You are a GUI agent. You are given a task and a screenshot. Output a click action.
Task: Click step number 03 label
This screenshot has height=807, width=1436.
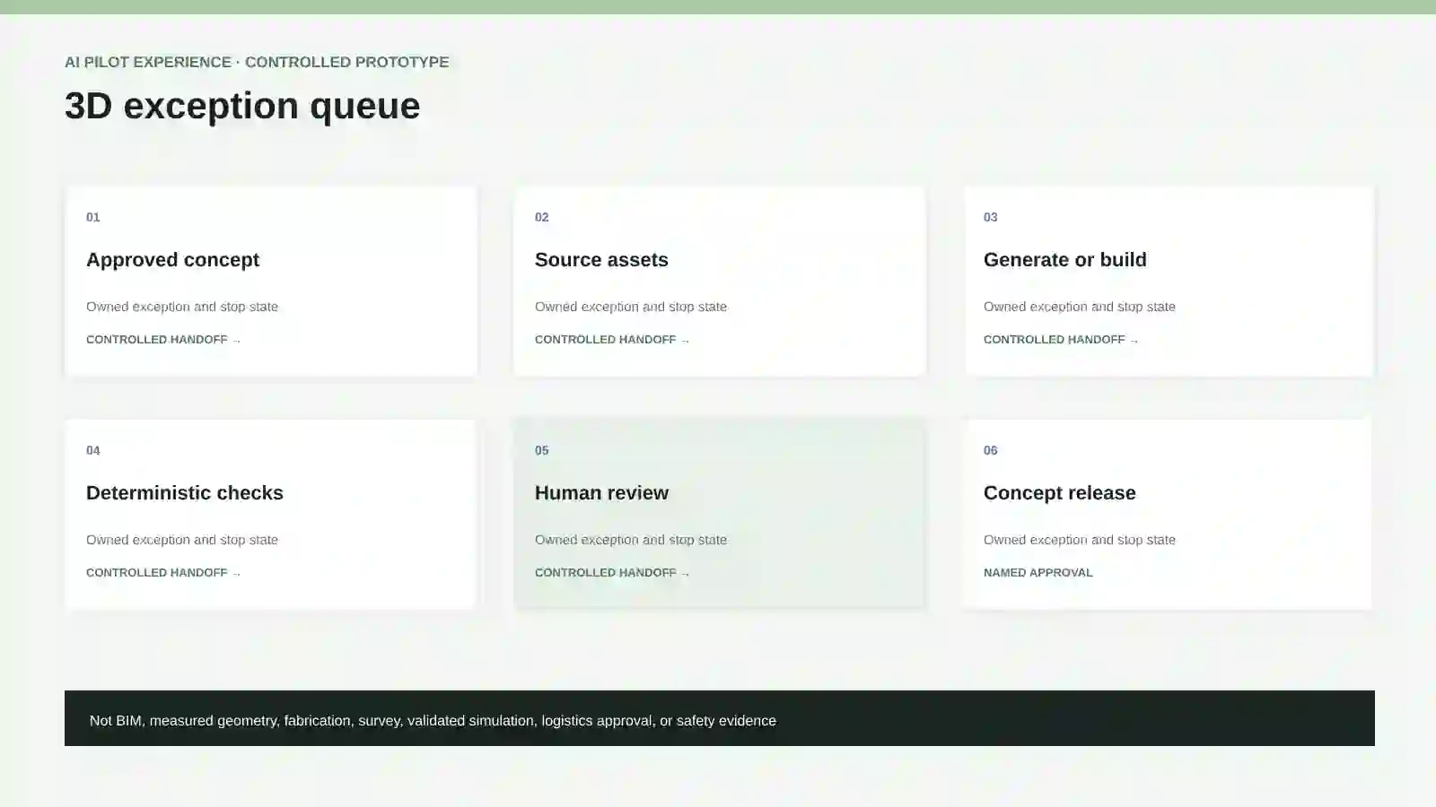(x=991, y=217)
